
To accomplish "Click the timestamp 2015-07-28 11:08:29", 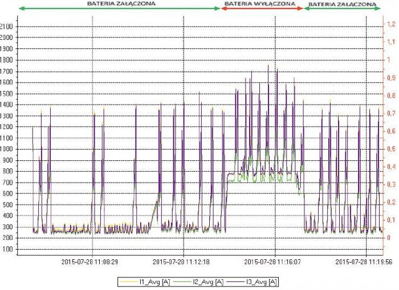I will click(90, 262).
